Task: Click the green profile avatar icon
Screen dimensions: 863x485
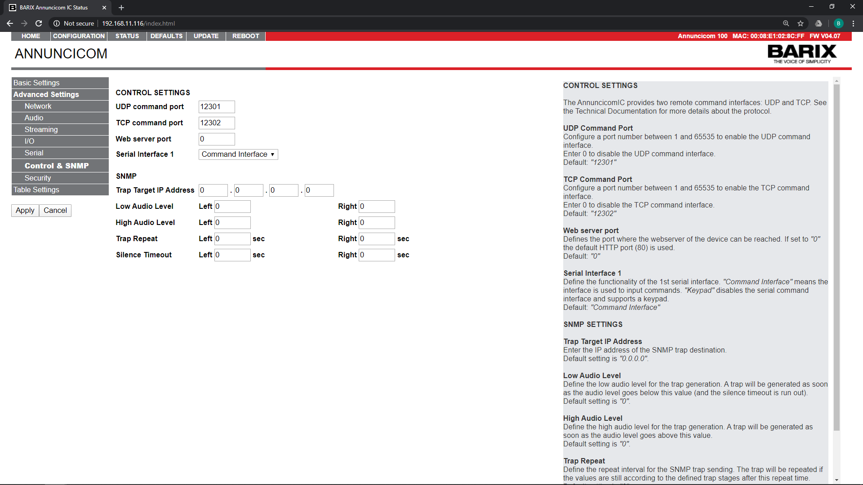Action: 838,23
